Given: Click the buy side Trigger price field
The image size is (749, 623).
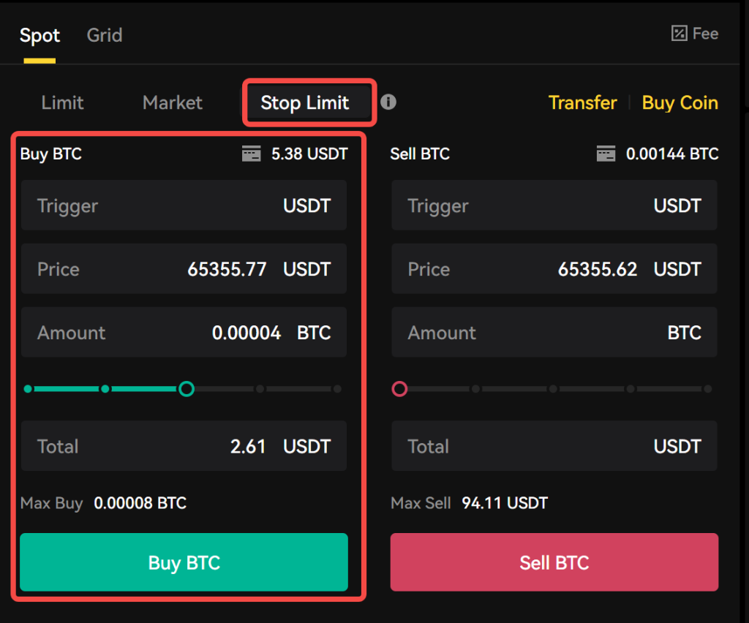Looking at the screenshot, I should (183, 205).
